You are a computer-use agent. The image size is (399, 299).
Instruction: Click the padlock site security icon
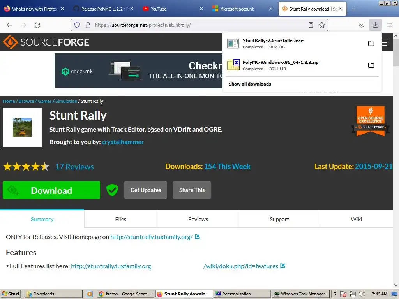88,25
